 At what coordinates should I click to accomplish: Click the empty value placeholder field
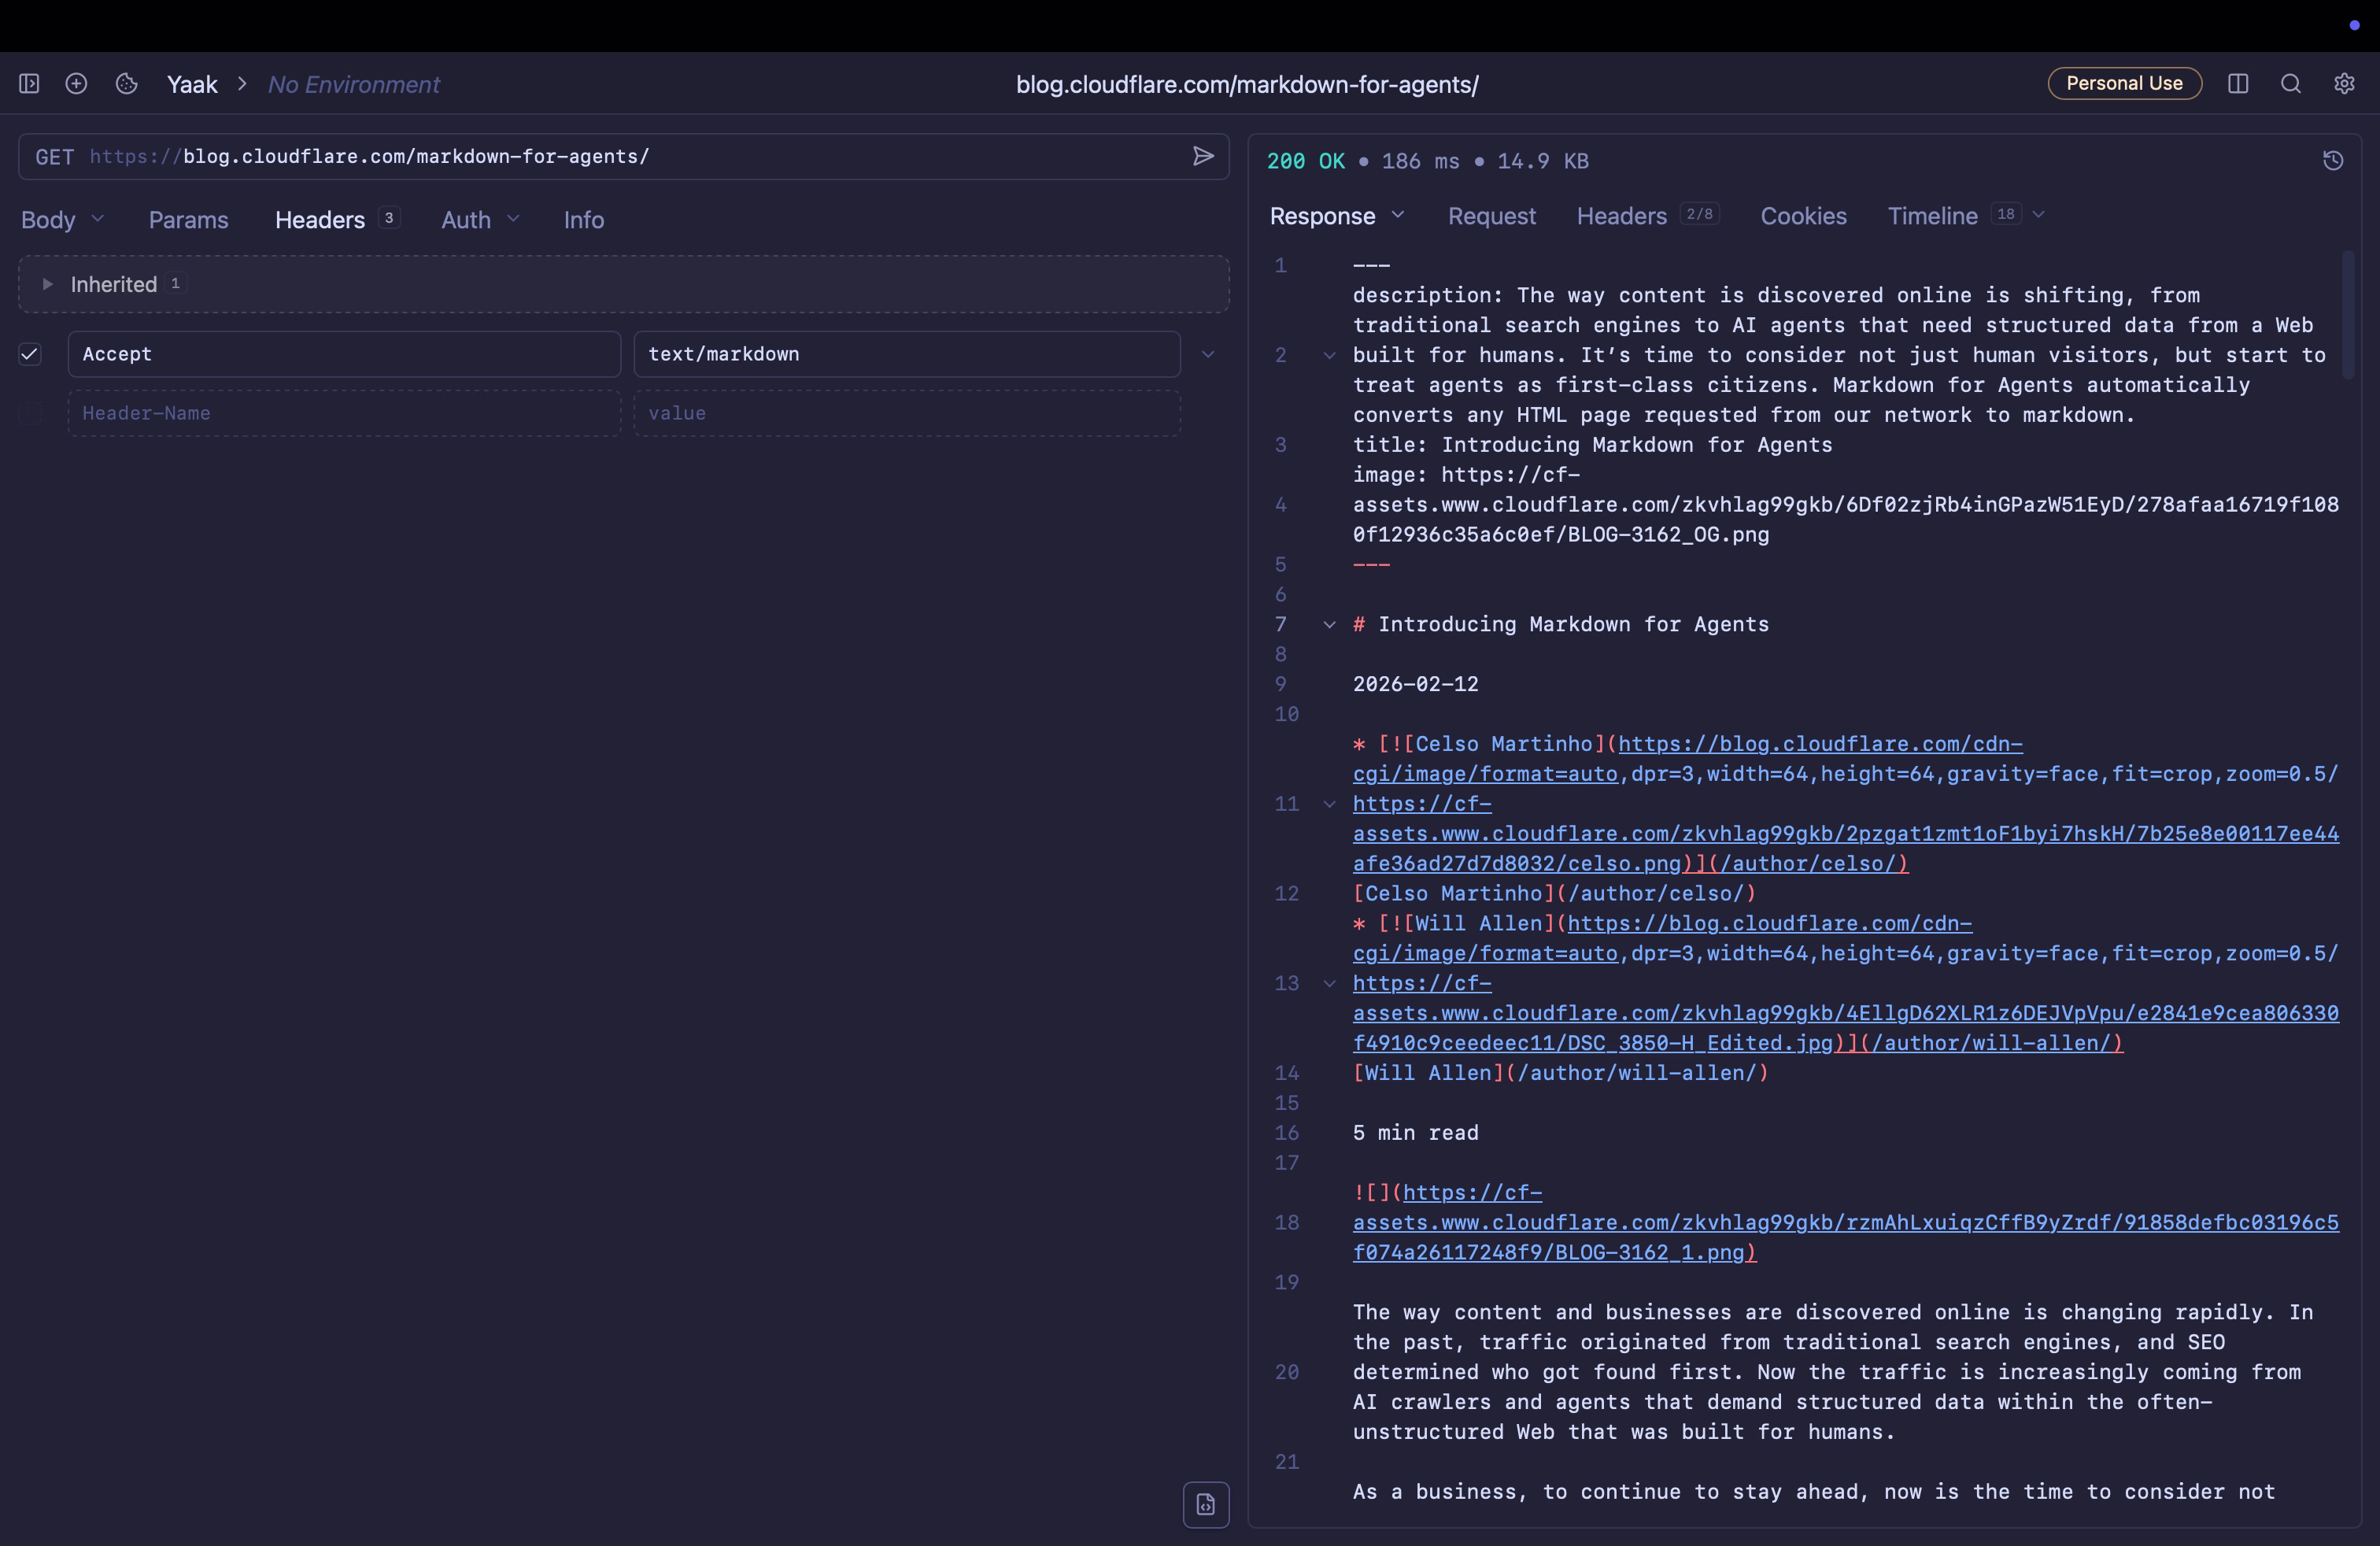tap(907, 413)
